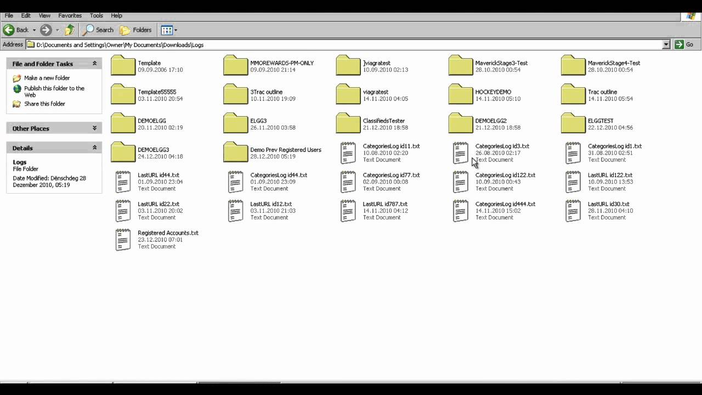Select Demo Prev Registered Users folder icon
The image size is (702, 395).
coord(235,152)
